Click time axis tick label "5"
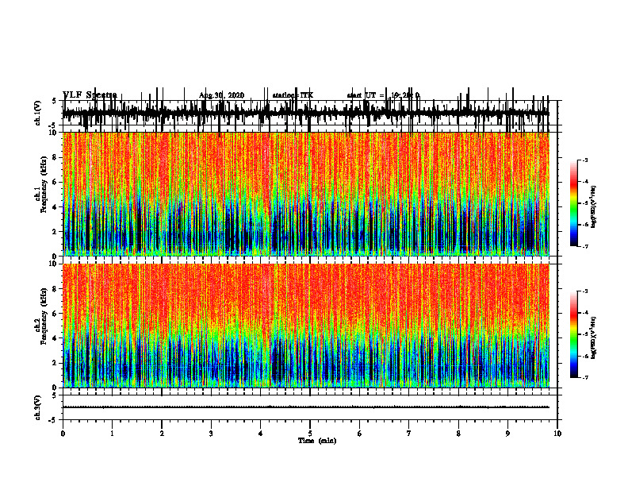 coord(310,434)
